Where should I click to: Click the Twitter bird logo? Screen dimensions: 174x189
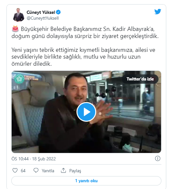(158, 12)
